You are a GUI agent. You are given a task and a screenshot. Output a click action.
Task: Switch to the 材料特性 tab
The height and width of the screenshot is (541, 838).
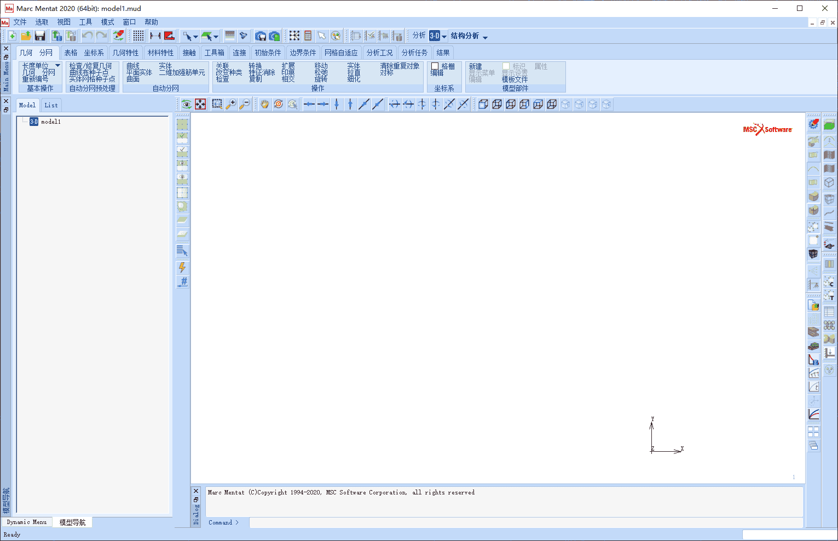coord(160,53)
